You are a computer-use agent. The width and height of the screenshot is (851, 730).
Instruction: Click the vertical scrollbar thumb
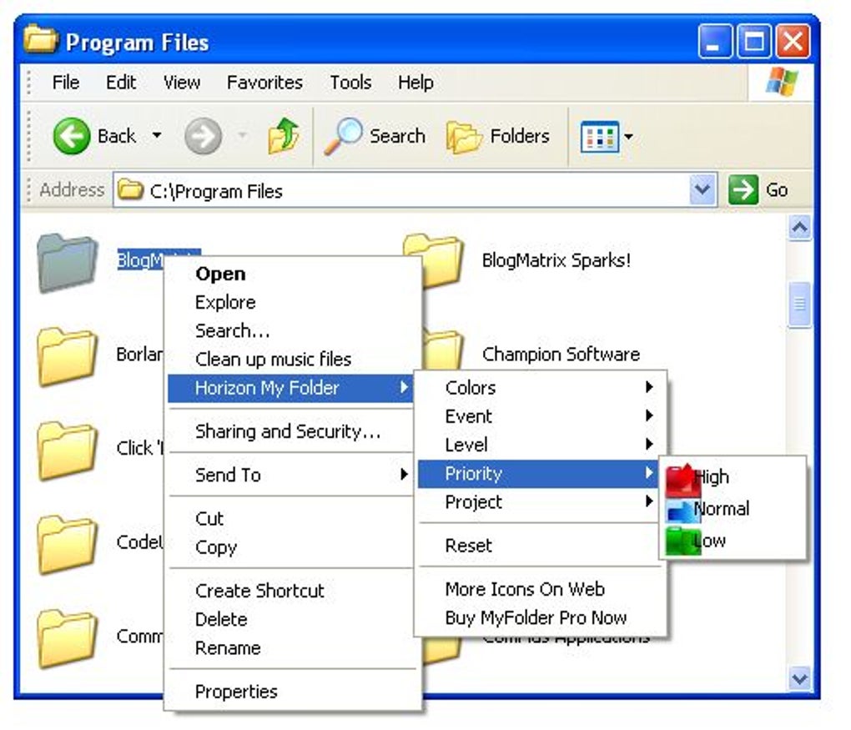(x=799, y=305)
